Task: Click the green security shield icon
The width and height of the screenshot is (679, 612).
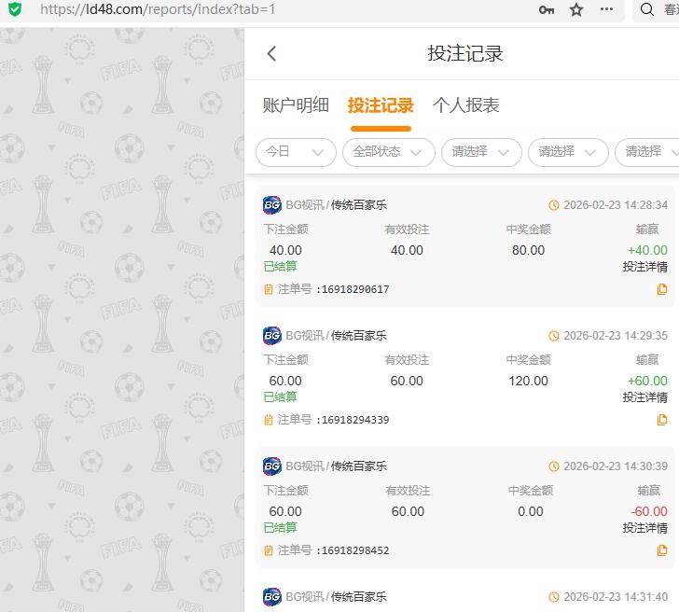Action: 15,8
